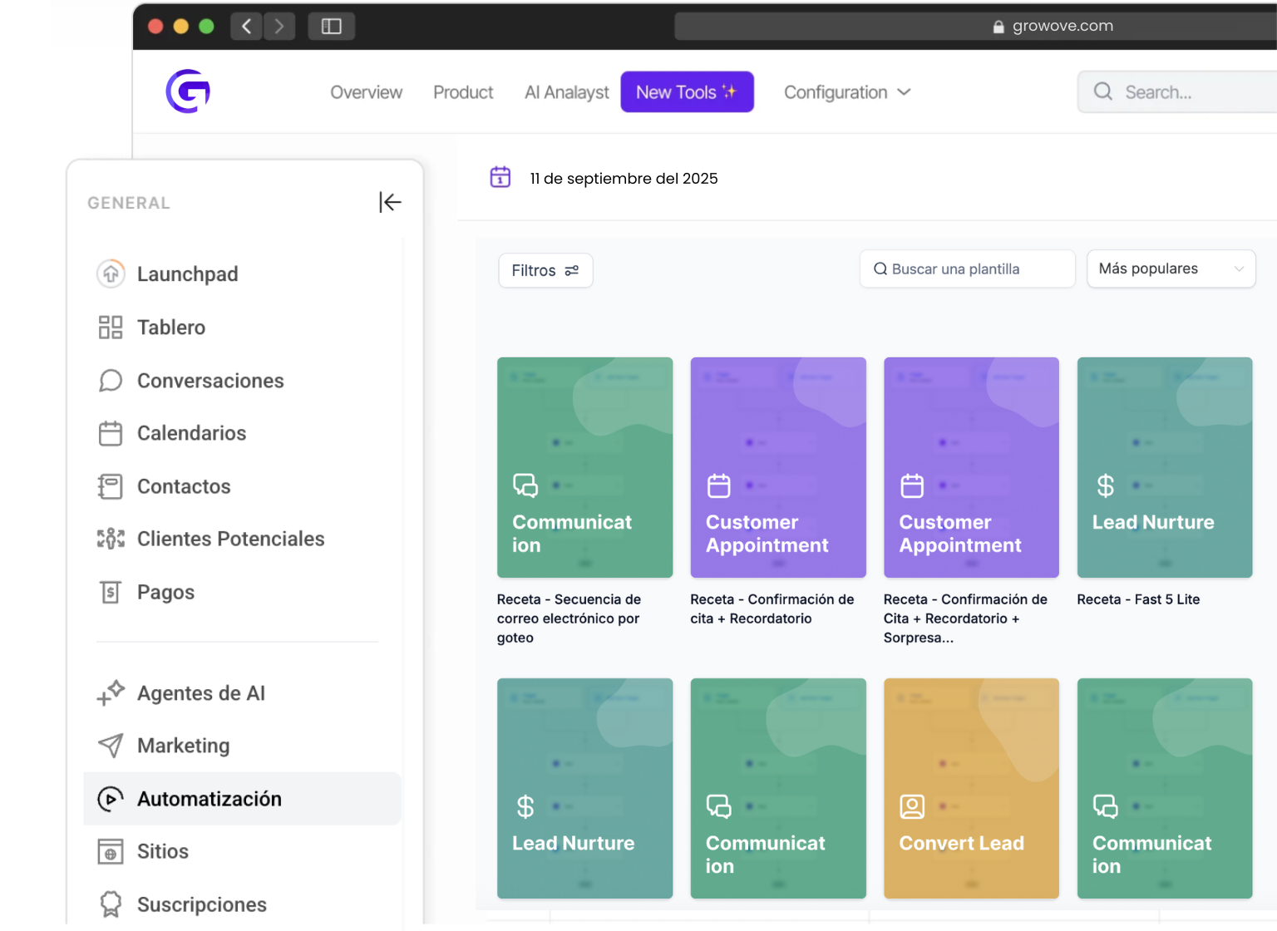Click the New Tools button
The width and height of the screenshot is (1277, 931).
coord(687,92)
